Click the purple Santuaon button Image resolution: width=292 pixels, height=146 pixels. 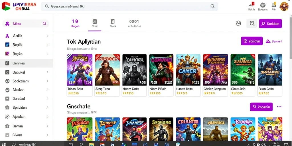pos(270,23)
